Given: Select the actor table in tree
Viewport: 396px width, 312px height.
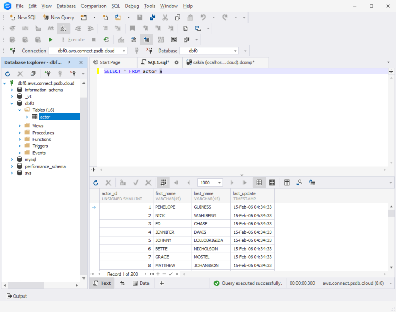Looking at the screenshot, I should click(45, 117).
